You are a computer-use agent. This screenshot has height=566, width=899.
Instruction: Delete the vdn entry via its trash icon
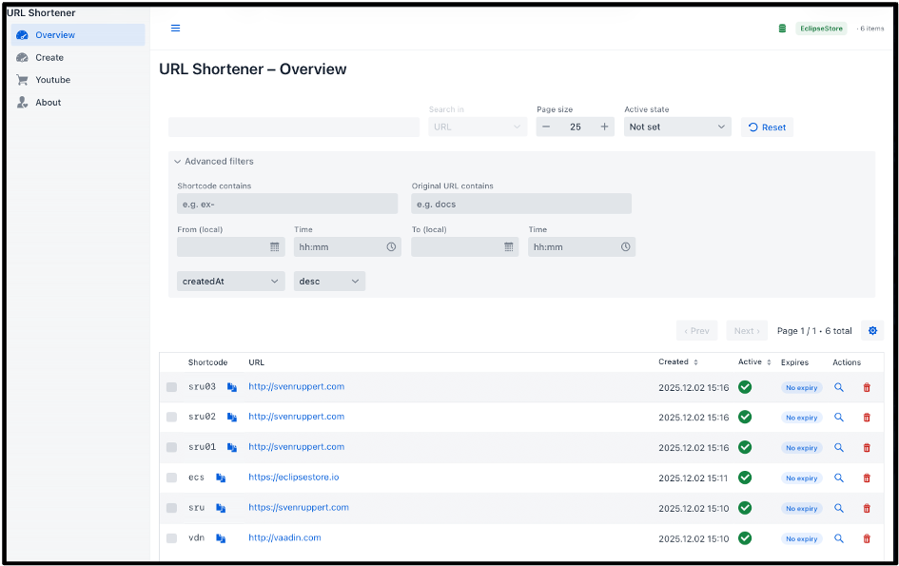[867, 538]
